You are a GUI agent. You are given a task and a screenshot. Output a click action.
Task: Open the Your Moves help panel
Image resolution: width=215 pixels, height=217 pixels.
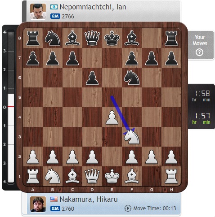(x=201, y=45)
